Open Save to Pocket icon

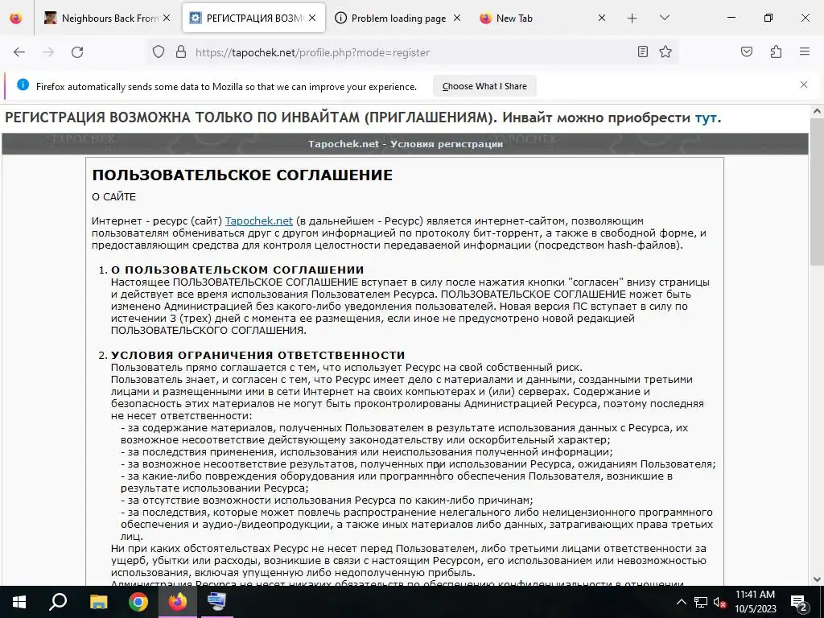[746, 51]
